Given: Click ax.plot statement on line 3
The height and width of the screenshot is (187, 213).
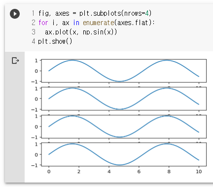Looking at the screenshot, I should point(81,32).
